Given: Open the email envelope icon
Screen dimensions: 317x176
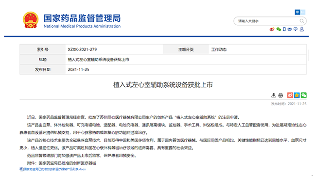Looking at the screenshot, I should click(x=290, y=29).
